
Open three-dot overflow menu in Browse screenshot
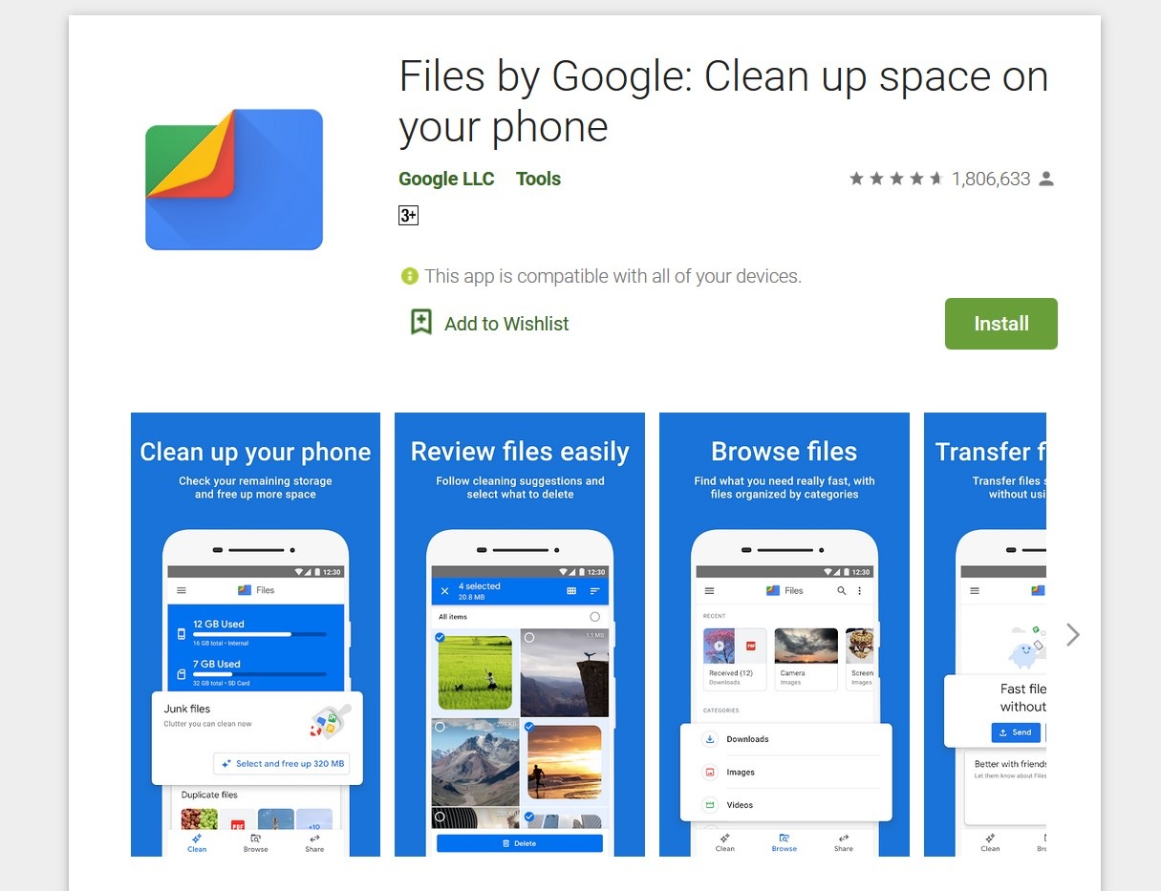coord(859,590)
